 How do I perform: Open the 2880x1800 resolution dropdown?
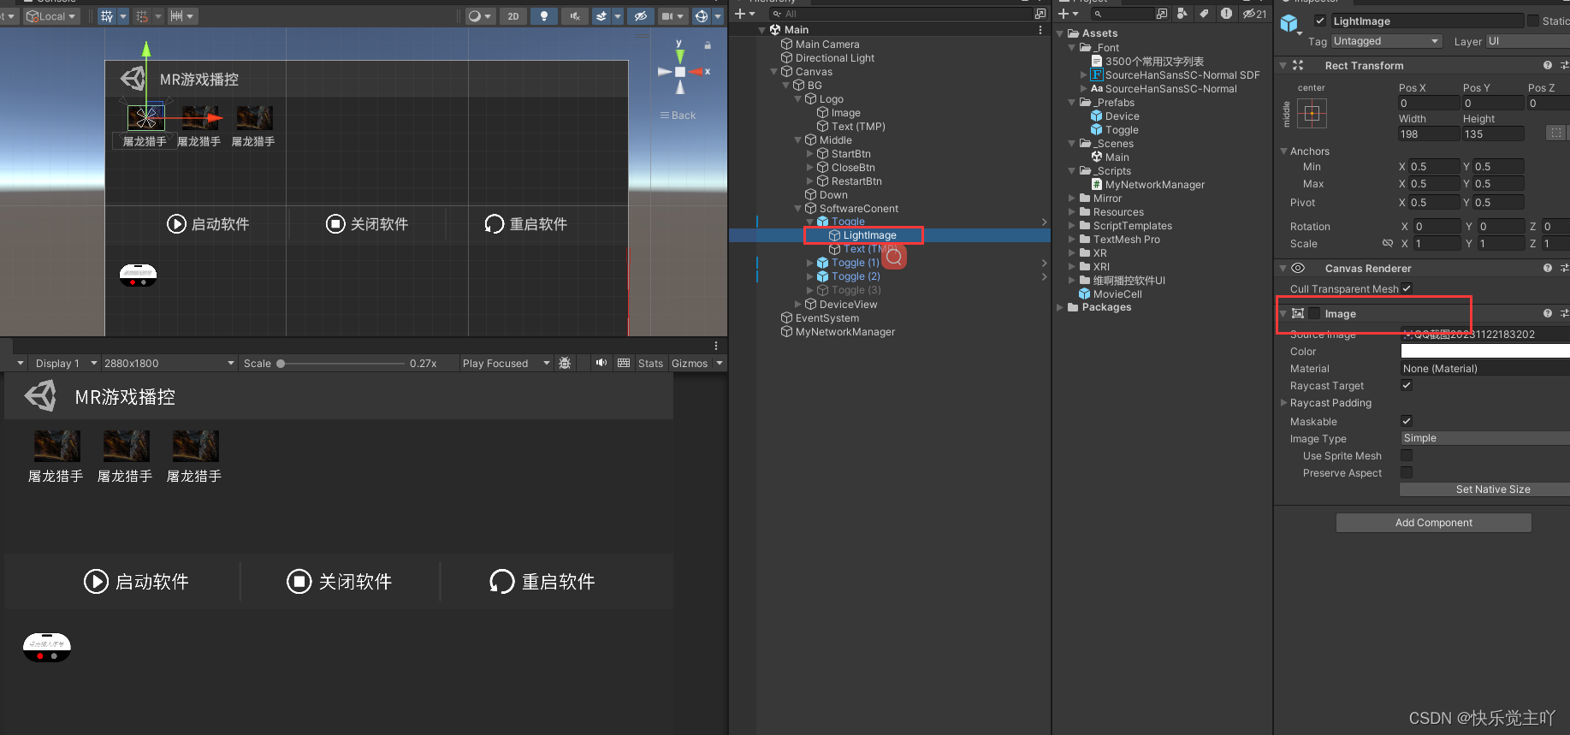169,364
